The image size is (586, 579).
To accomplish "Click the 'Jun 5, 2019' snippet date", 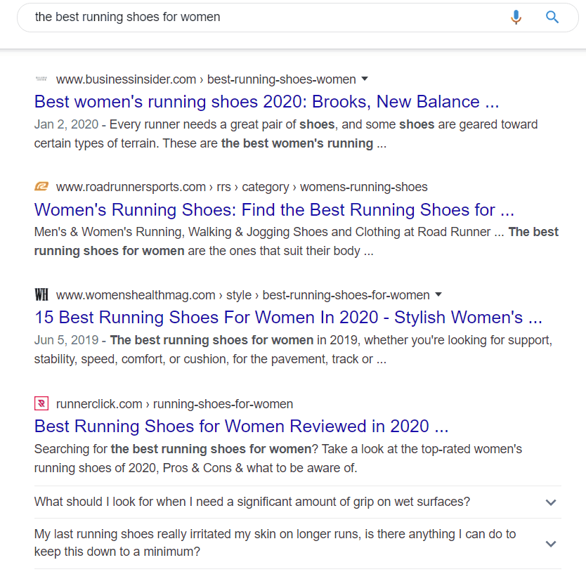I will [66, 340].
